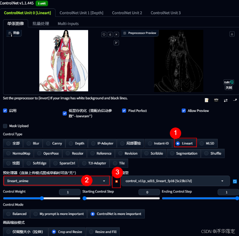
Task: Enable the Mask Upload checkbox
Action: (x=5, y=126)
